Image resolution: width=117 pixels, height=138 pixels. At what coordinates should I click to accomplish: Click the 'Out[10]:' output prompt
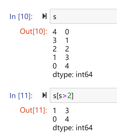point(34,31)
